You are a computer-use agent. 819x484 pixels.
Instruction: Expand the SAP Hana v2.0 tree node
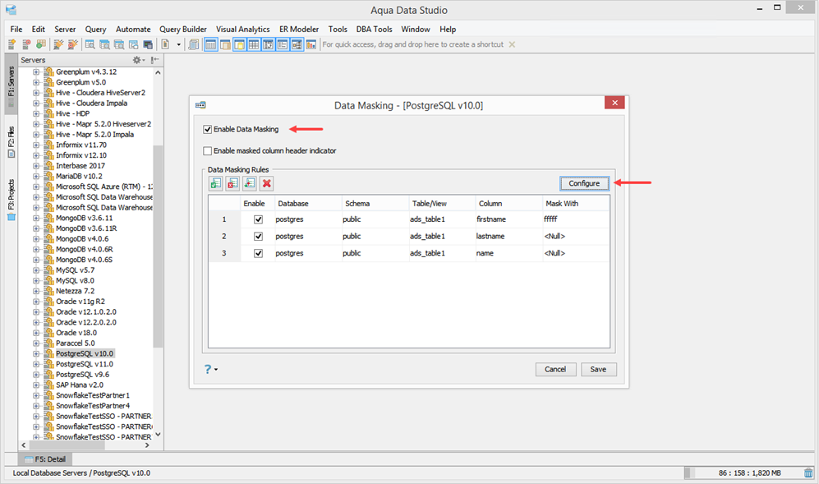coord(36,385)
